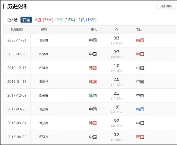Click blue 韩国 in 2017-03-23 row
This screenshot has width=177, height=145.
140,109
